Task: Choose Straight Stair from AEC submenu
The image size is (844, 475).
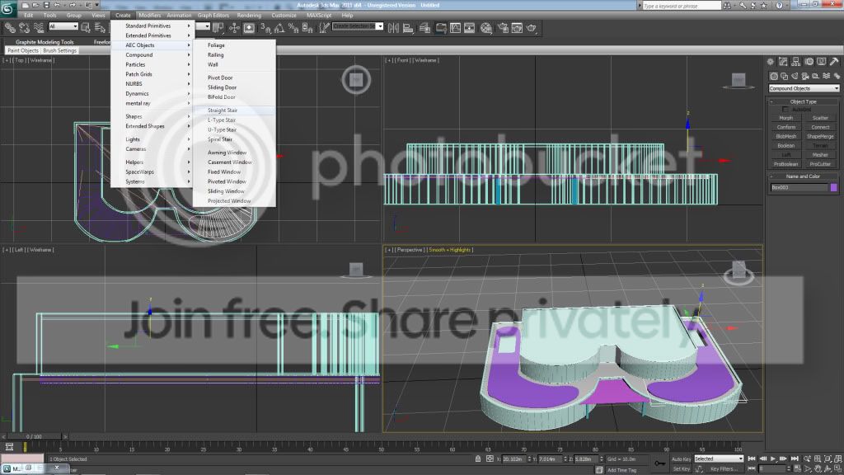Action: pyautogui.click(x=234, y=111)
